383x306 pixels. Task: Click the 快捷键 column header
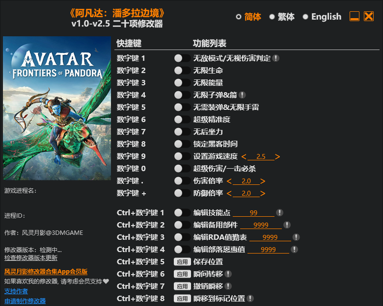pyautogui.click(x=129, y=43)
